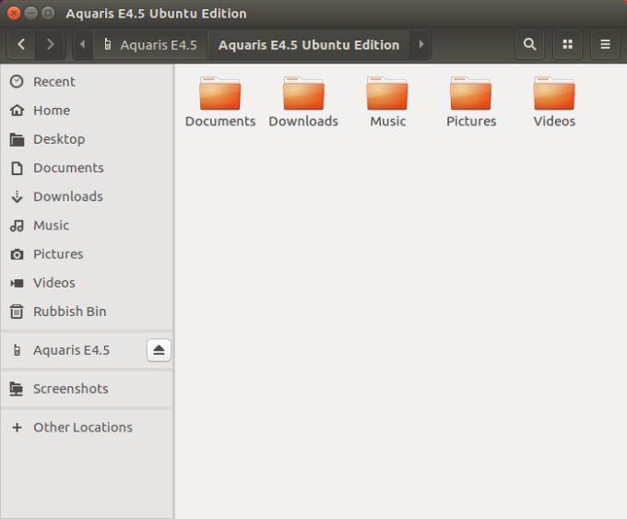The height and width of the screenshot is (519, 627).
Task: Open the hamburger menu button
Action: (x=605, y=44)
